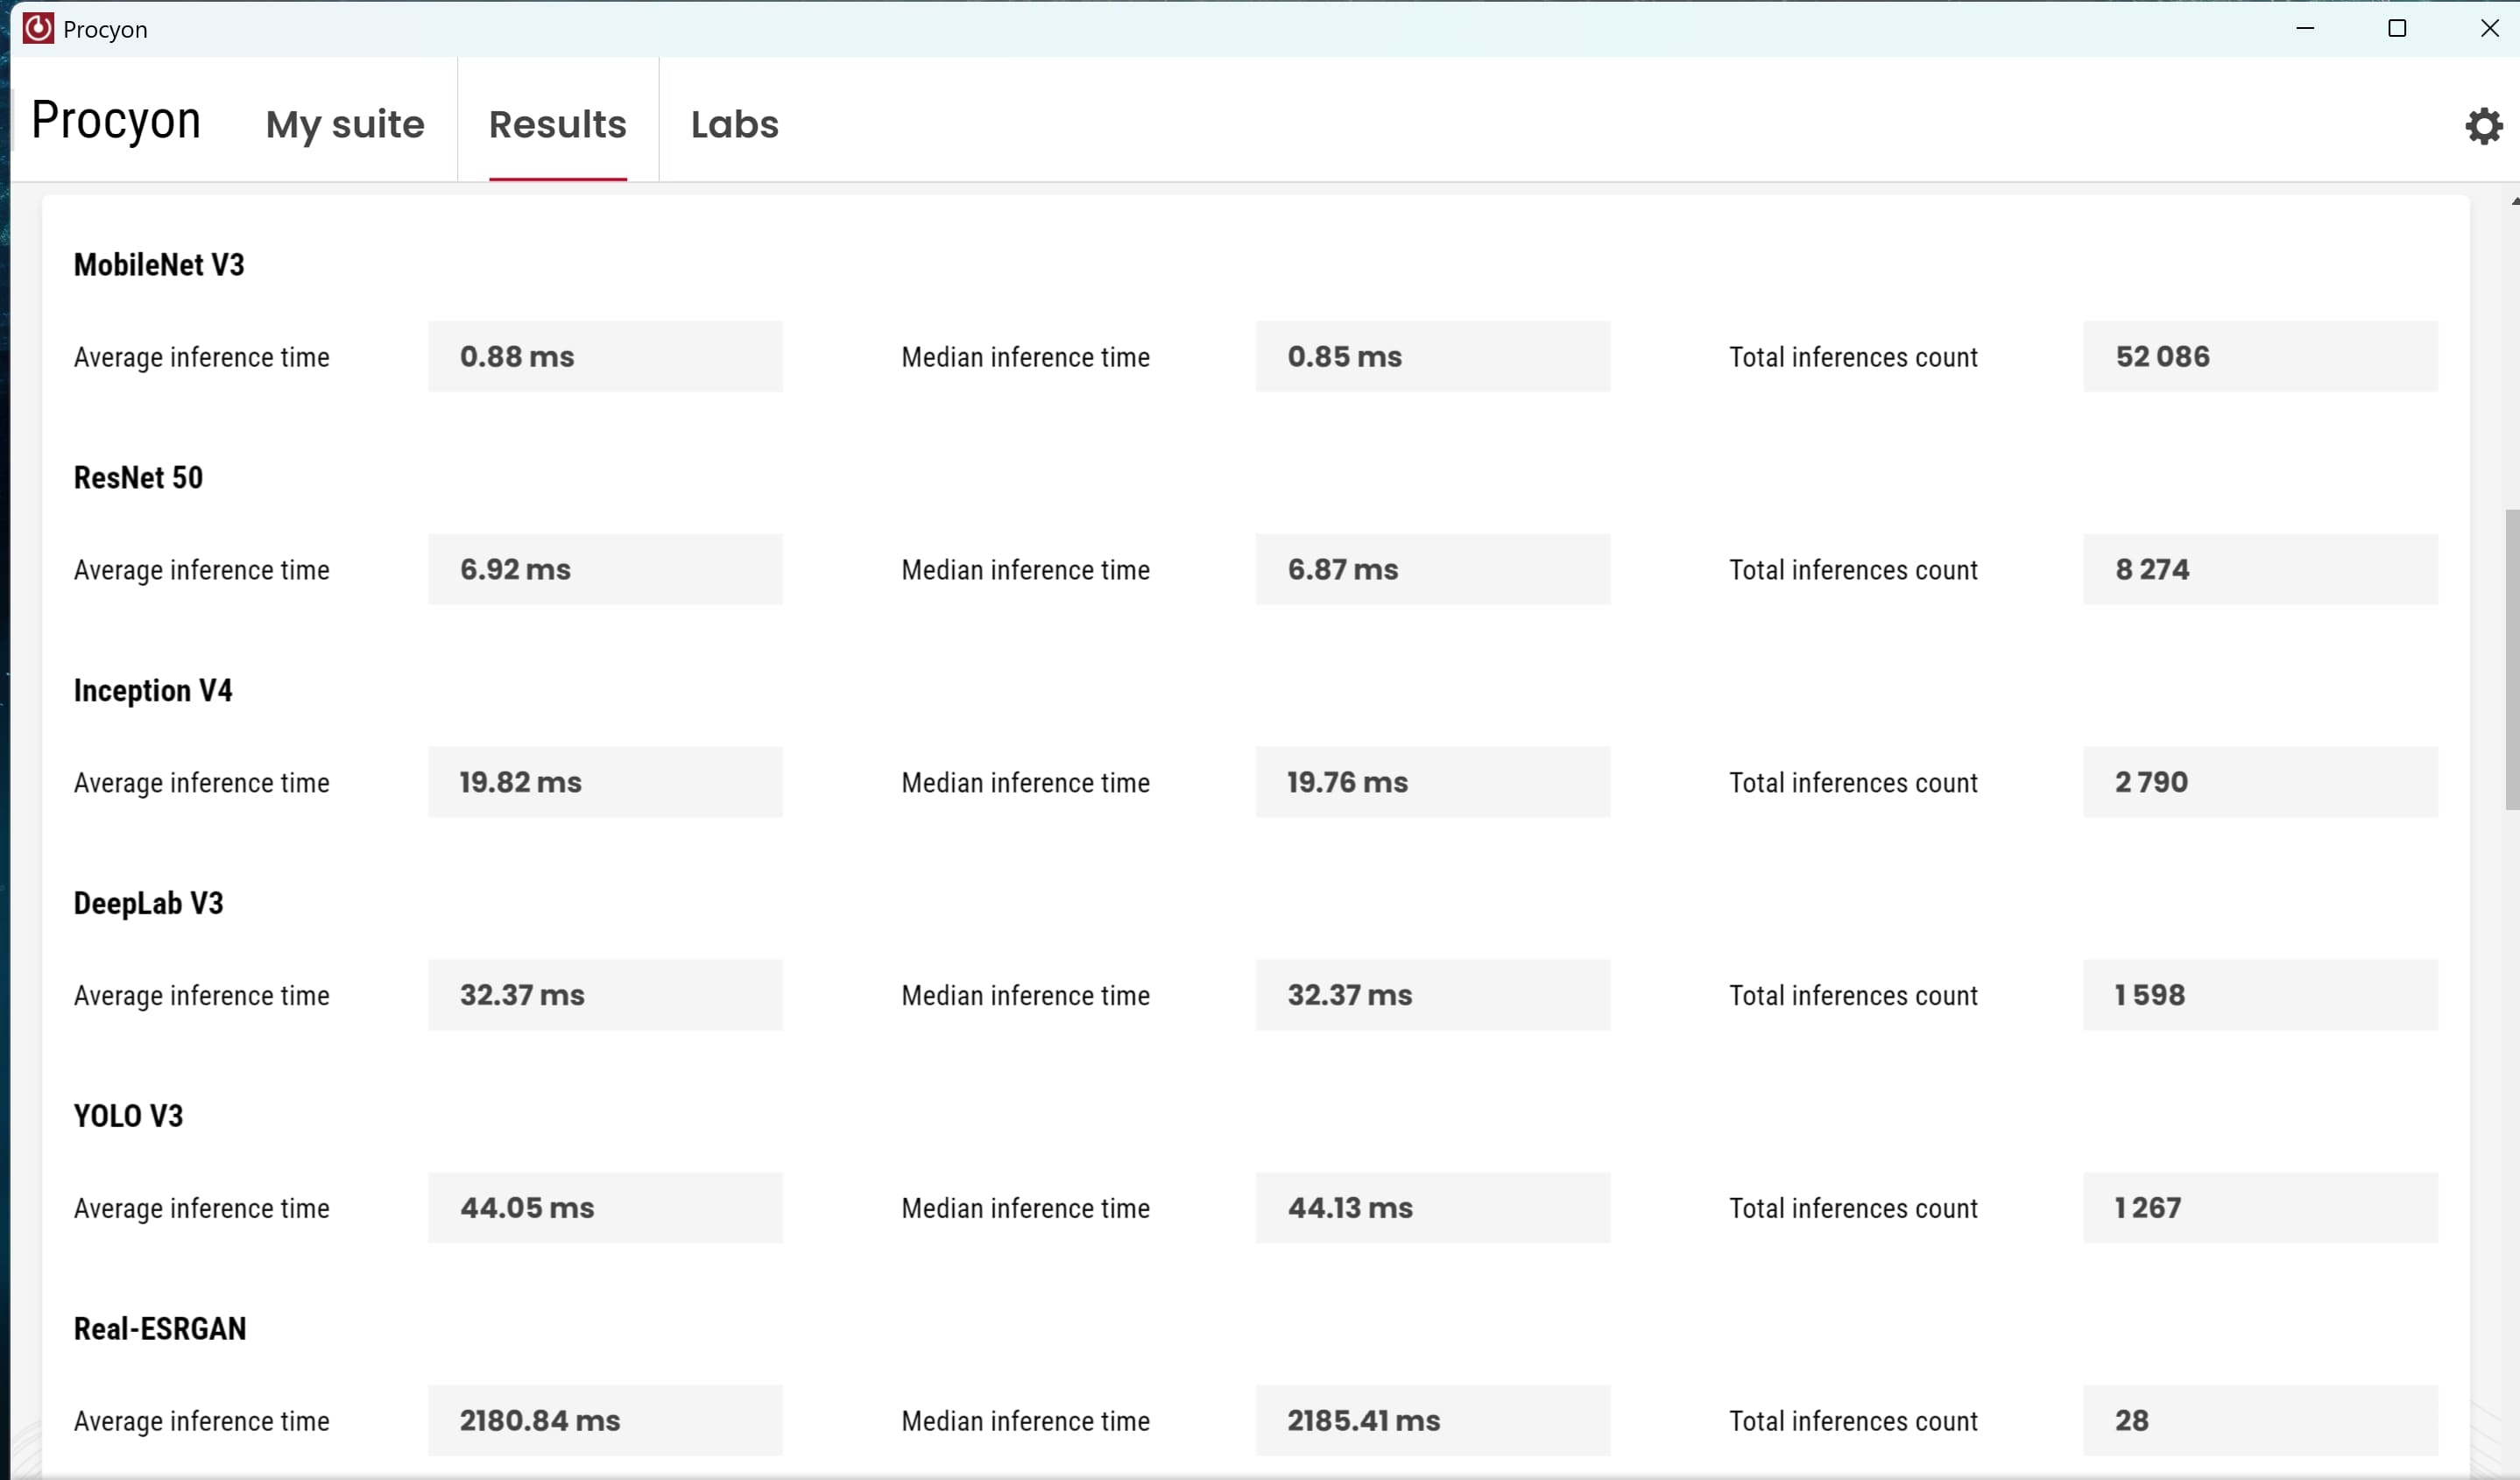The width and height of the screenshot is (2520, 1480).
Task: Click the vertical scrollbar thumb
Action: (x=2511, y=660)
